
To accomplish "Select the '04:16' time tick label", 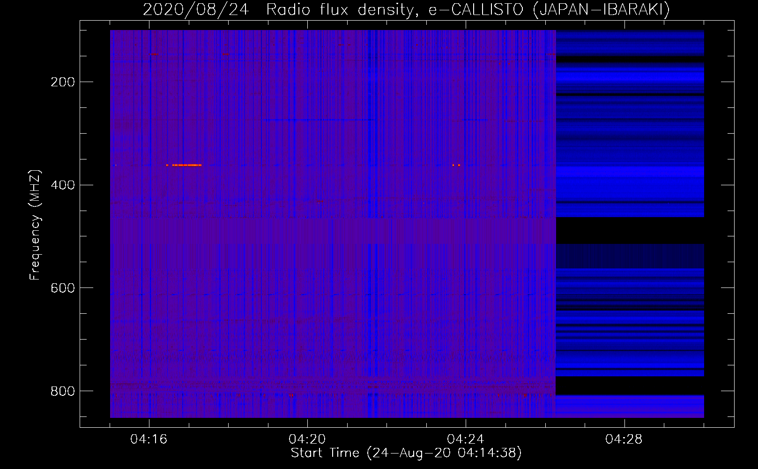I will [149, 439].
